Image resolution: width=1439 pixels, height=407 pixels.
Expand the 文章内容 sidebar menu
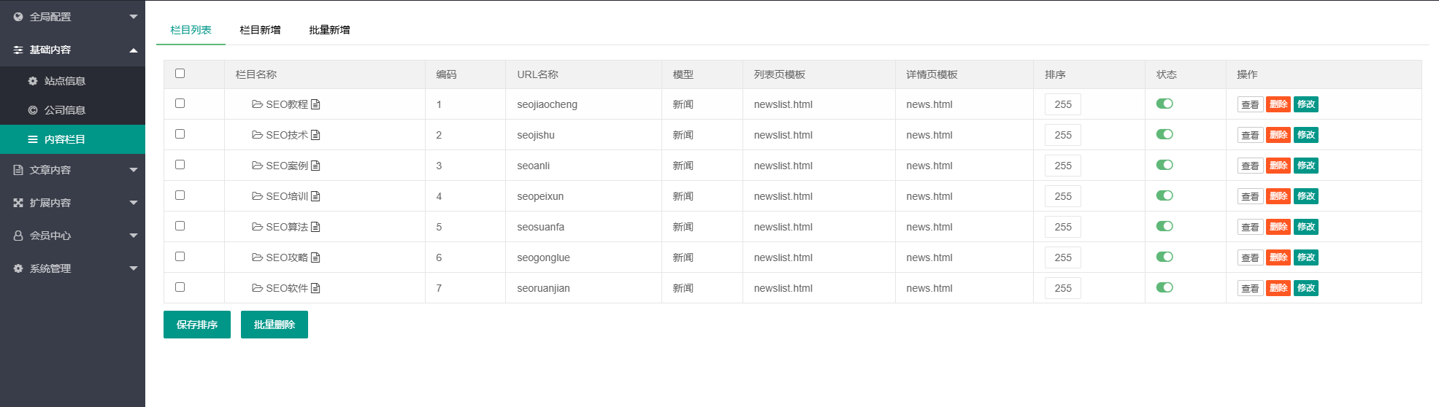tap(72, 170)
